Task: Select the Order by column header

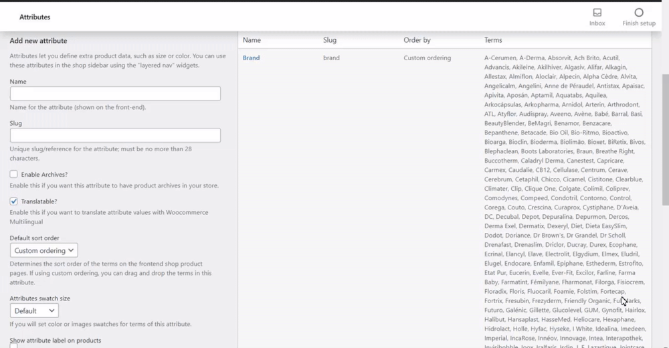Action: (x=417, y=39)
